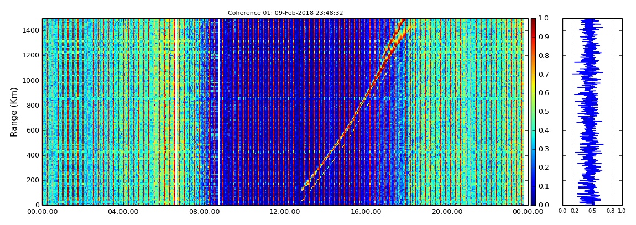Click the 800 range tick label
The image size is (636, 225).
pyautogui.click(x=33, y=106)
